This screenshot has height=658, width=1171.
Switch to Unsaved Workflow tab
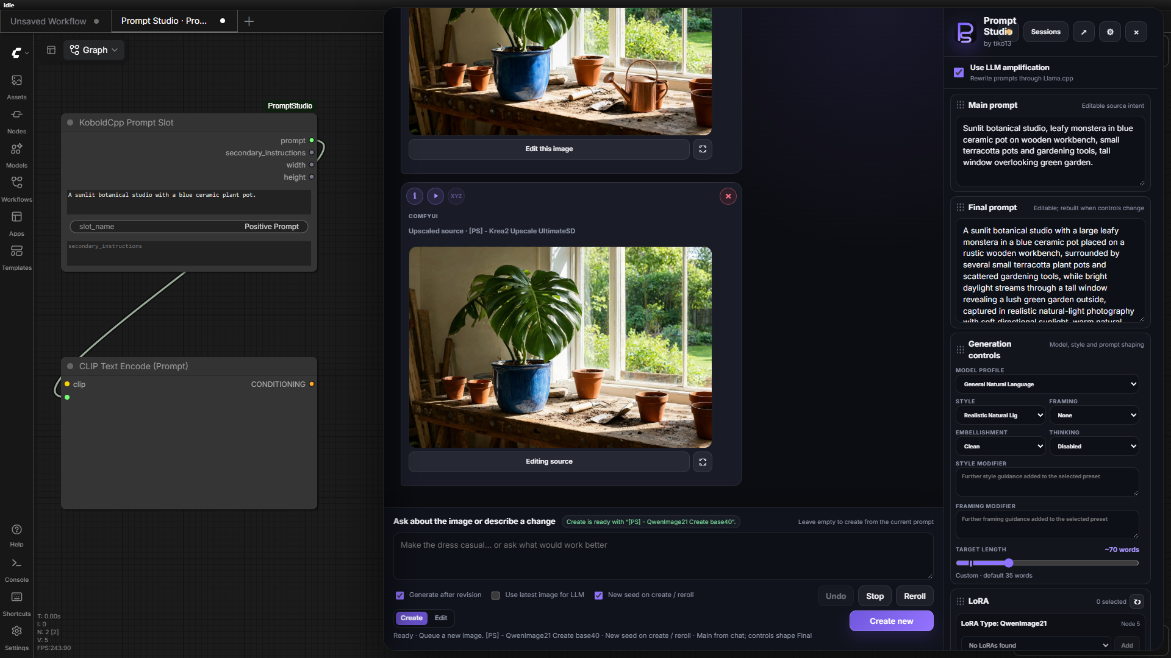[55, 21]
